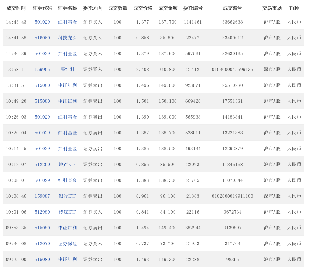Screen dimensions: 309x271
Task: Open the 深红利 security name link
Action: click(68, 69)
